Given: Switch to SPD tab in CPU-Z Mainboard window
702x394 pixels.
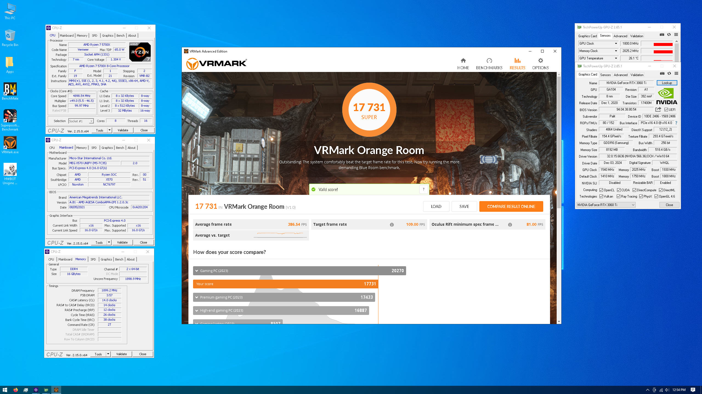Looking at the screenshot, I should pyautogui.click(x=94, y=148).
